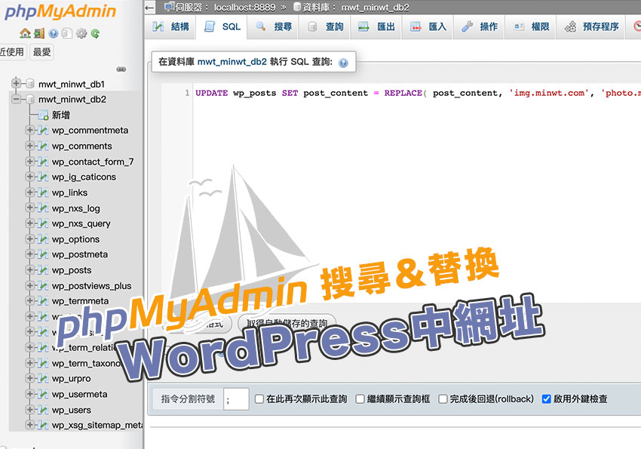Expand the wp_comments table node

29,146
